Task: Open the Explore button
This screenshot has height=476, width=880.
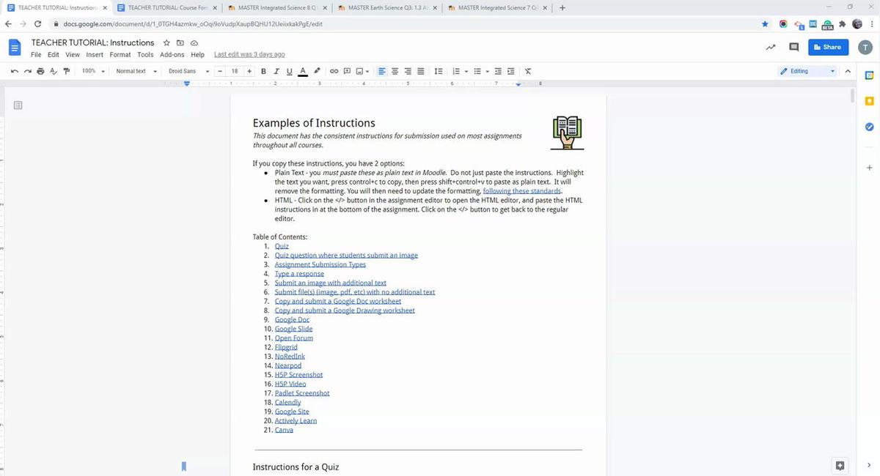Action: 840,466
